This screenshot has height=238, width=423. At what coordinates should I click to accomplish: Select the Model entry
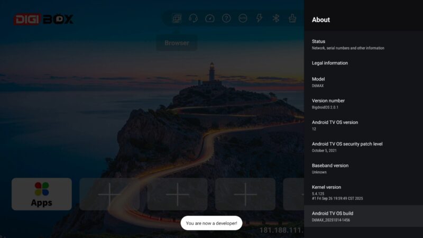click(363, 82)
